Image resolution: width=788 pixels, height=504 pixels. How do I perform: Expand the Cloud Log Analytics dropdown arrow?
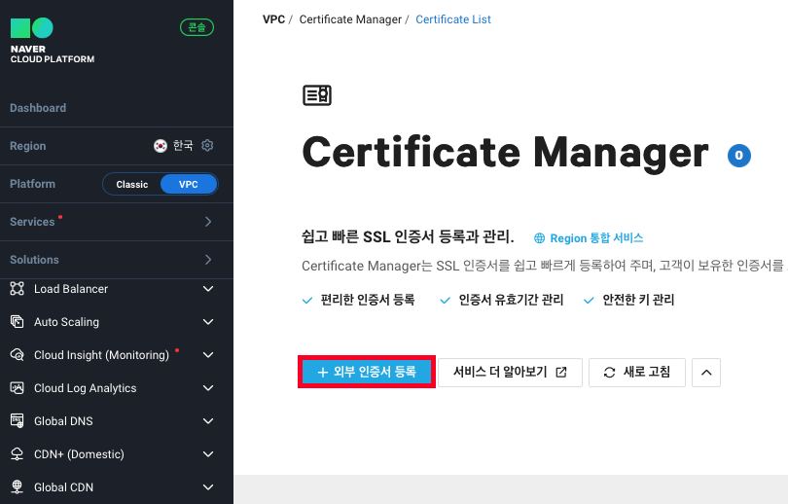coord(208,388)
